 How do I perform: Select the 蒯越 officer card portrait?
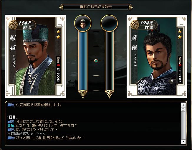pos(35,56)
